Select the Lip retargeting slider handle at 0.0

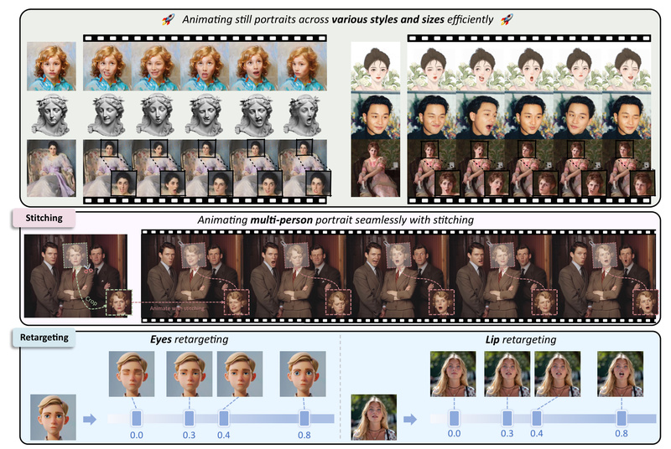tap(454, 418)
